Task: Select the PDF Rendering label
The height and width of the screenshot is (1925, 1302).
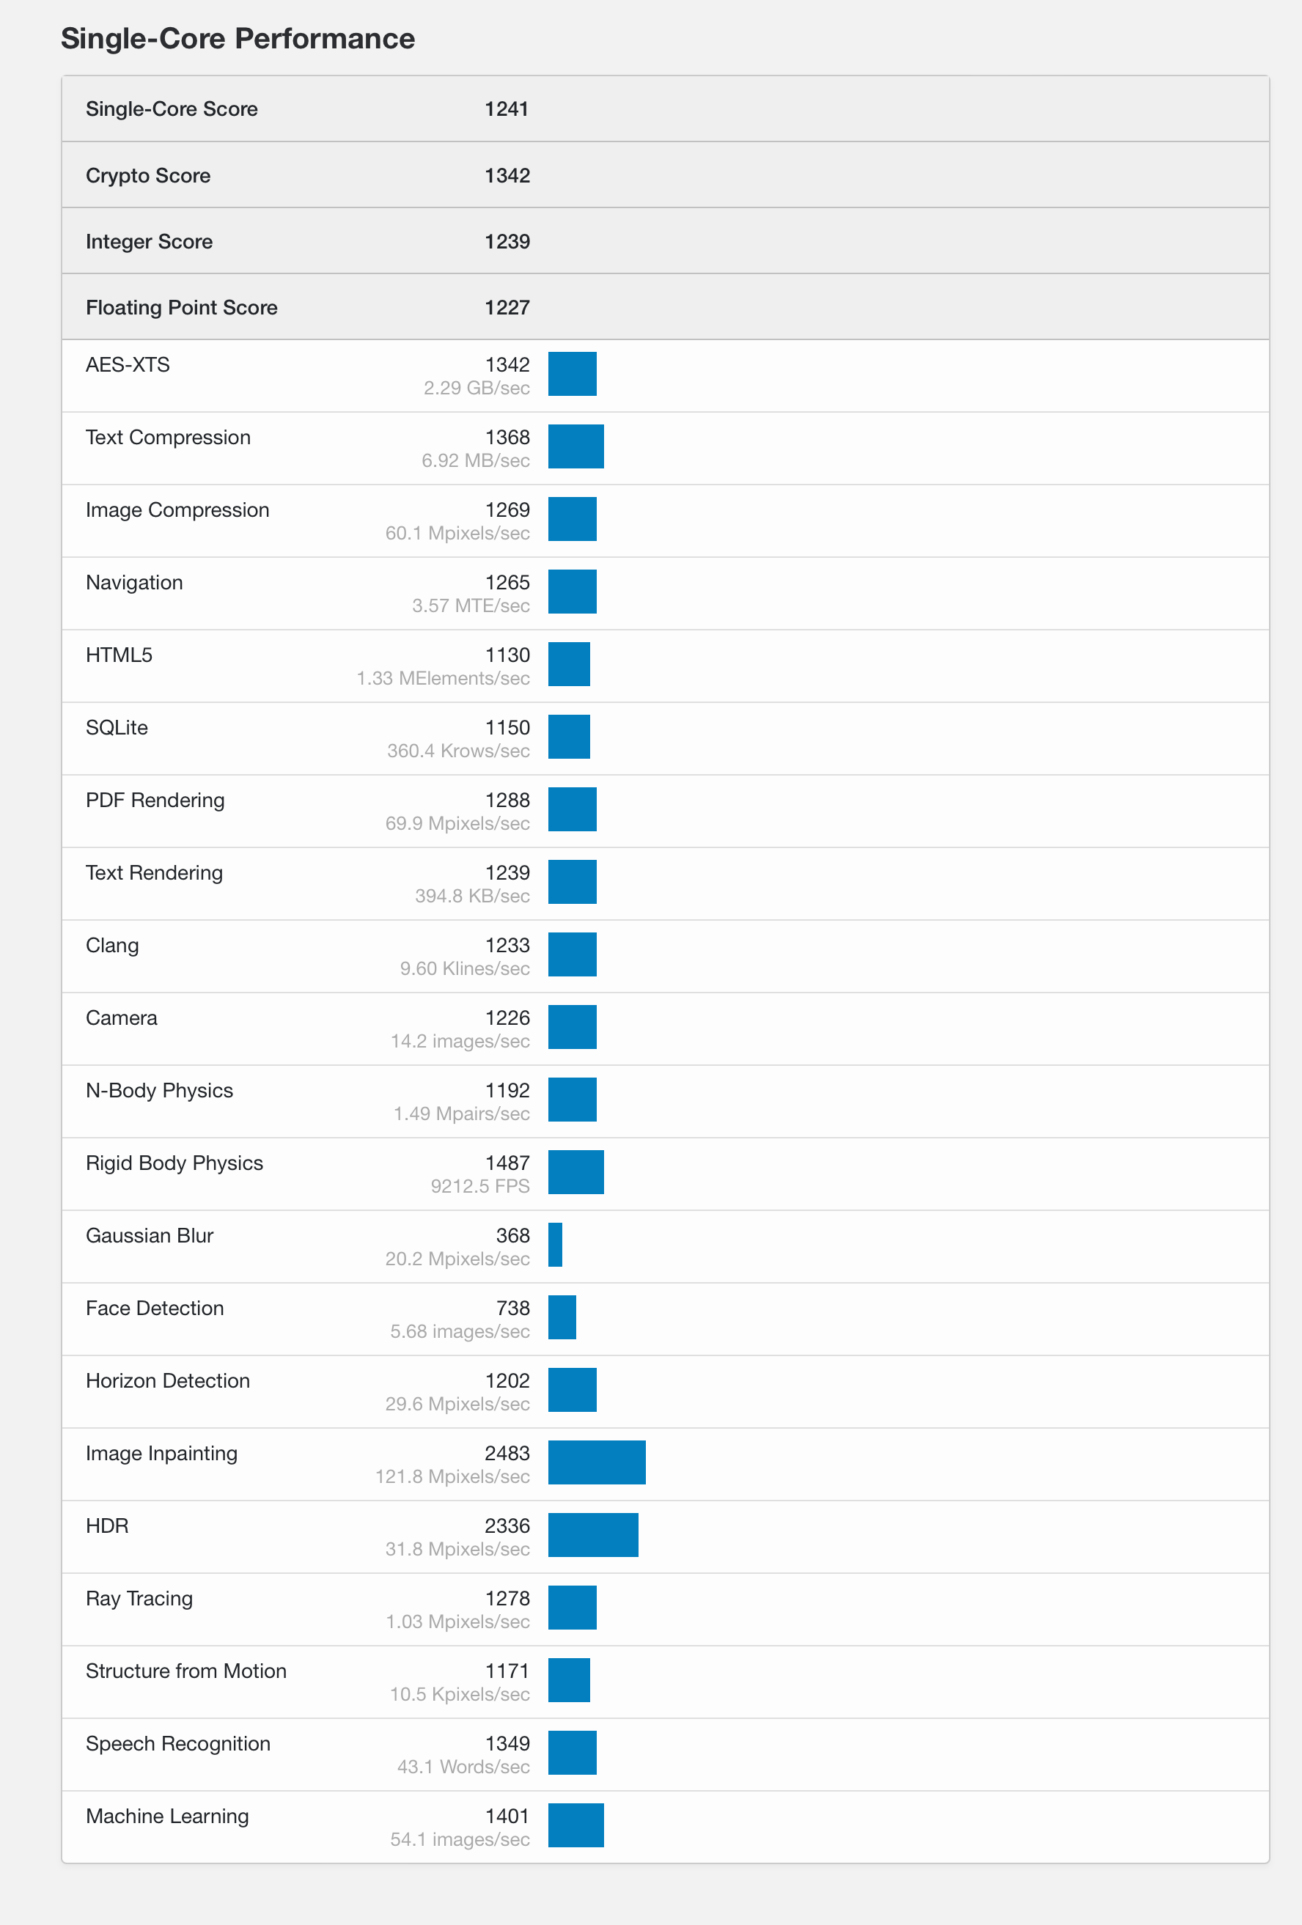Action: (x=155, y=800)
